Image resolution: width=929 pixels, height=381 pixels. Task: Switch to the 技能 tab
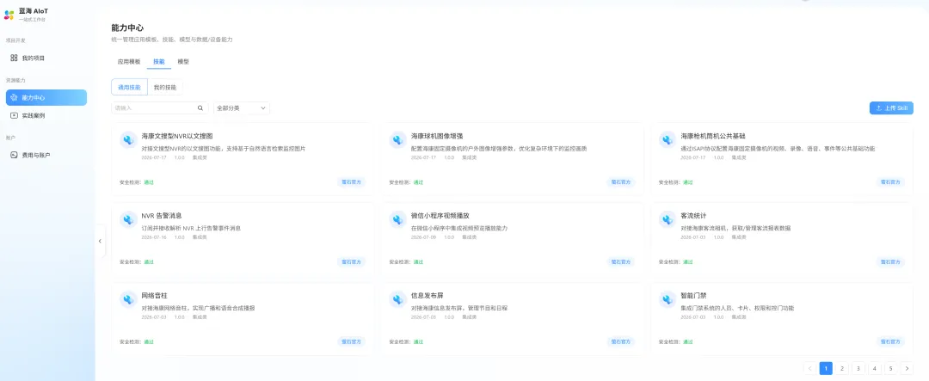pyautogui.click(x=159, y=61)
